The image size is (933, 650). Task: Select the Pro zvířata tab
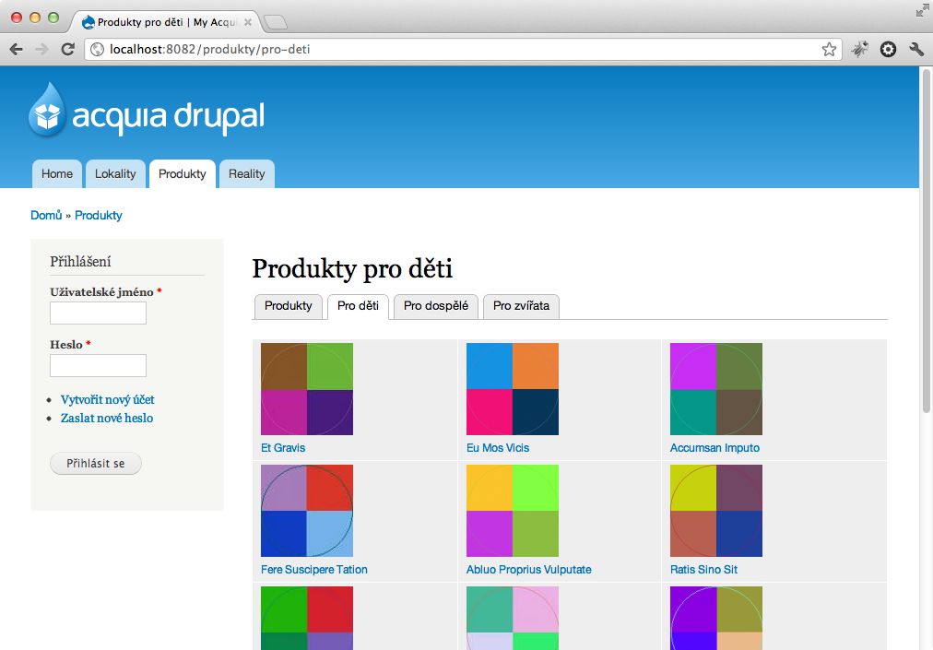521,306
